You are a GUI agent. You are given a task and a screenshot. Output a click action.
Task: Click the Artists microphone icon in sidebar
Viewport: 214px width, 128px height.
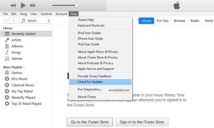tap(7, 40)
